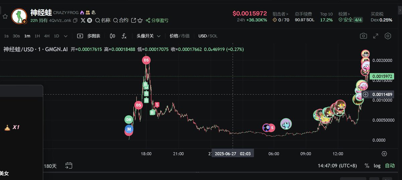Click the green DB marker on chart
Viewport: 402px width, 180px height.
129,119
